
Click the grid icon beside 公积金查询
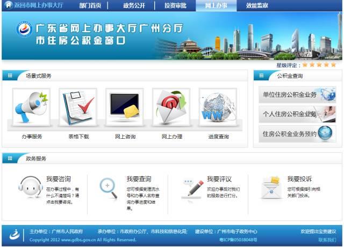point(261,76)
